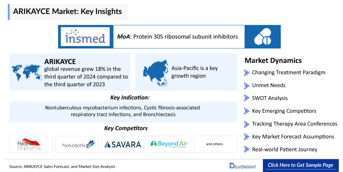Screen dimensions: 343x172
Task: Click the blue world map icon
Action: click(x=26, y=72)
